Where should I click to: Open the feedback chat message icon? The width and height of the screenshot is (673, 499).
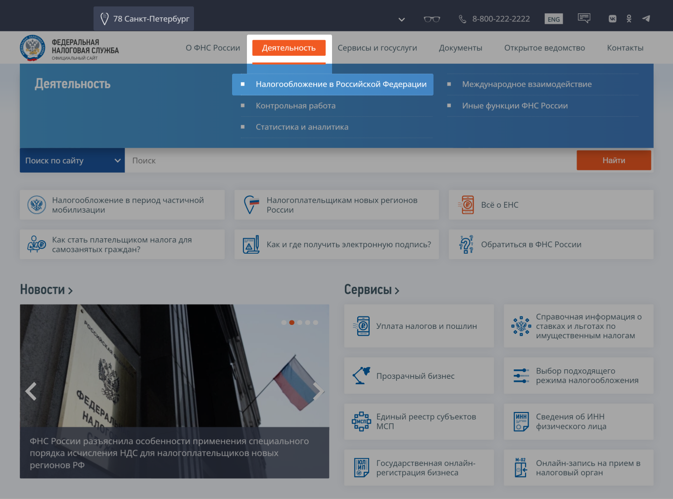tap(584, 18)
